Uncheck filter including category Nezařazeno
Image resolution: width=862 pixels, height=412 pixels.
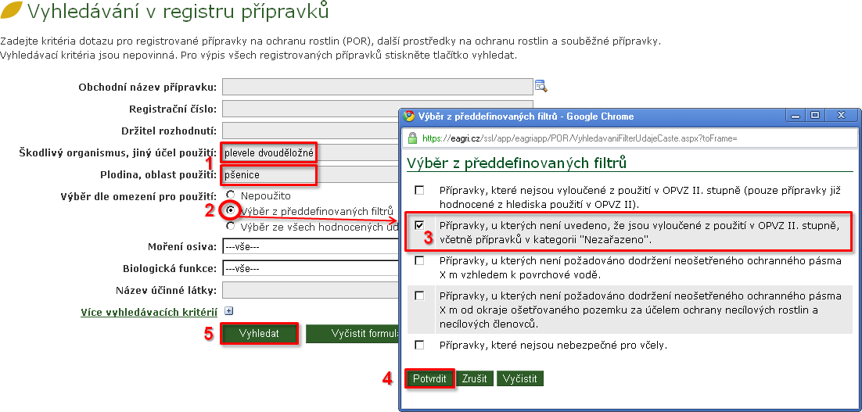[419, 225]
